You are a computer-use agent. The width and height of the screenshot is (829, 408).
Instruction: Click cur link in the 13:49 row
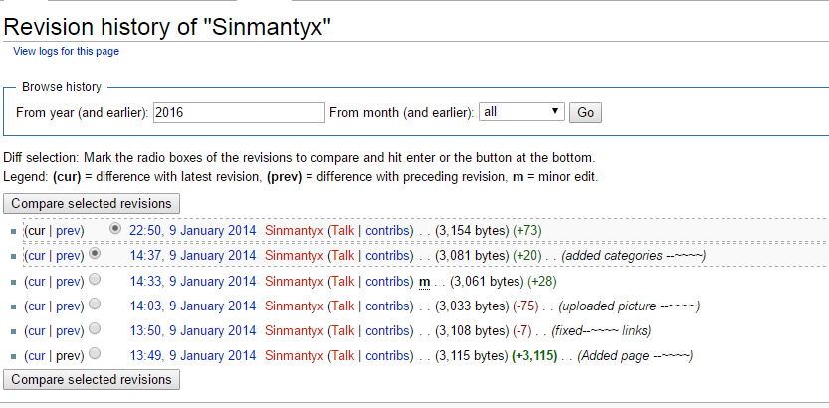pyautogui.click(x=36, y=355)
